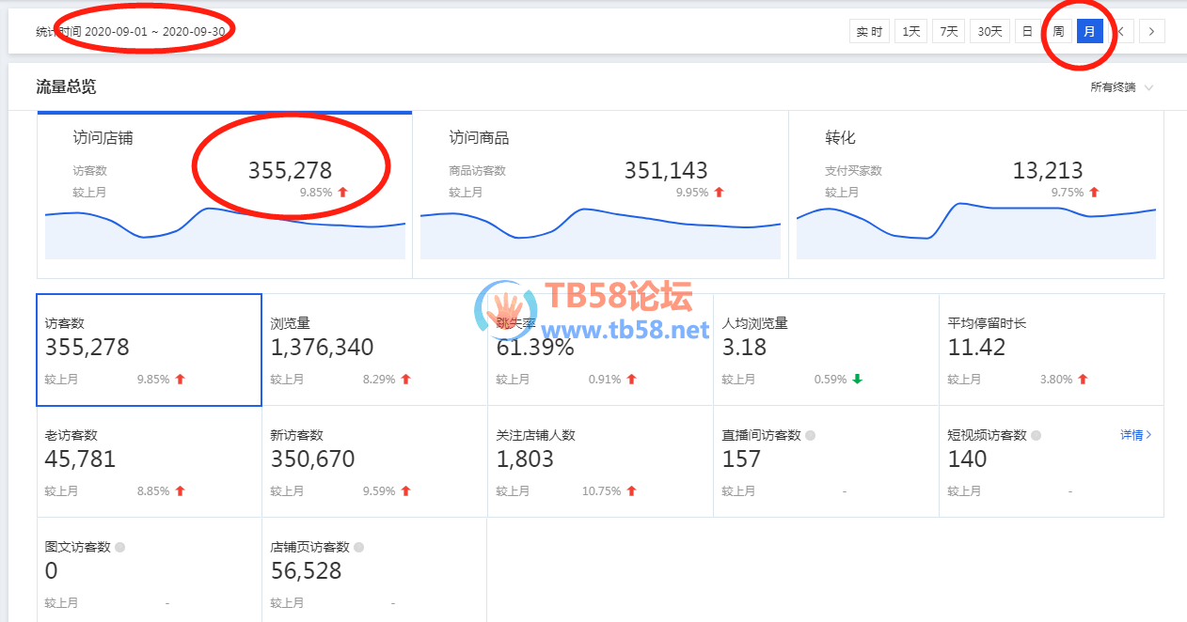
Task: Click info icon beside 图文访客数
Action: (120, 547)
